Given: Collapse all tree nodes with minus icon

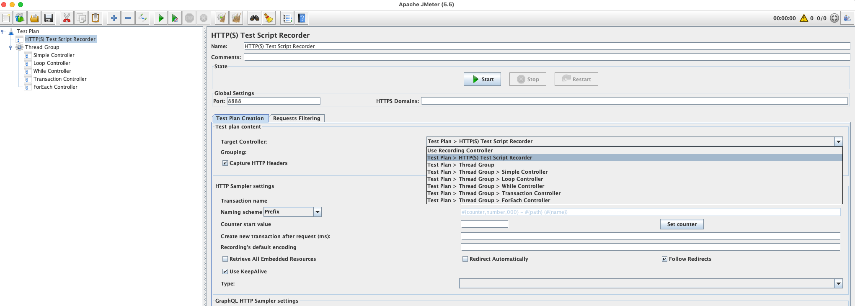Looking at the screenshot, I should point(128,18).
